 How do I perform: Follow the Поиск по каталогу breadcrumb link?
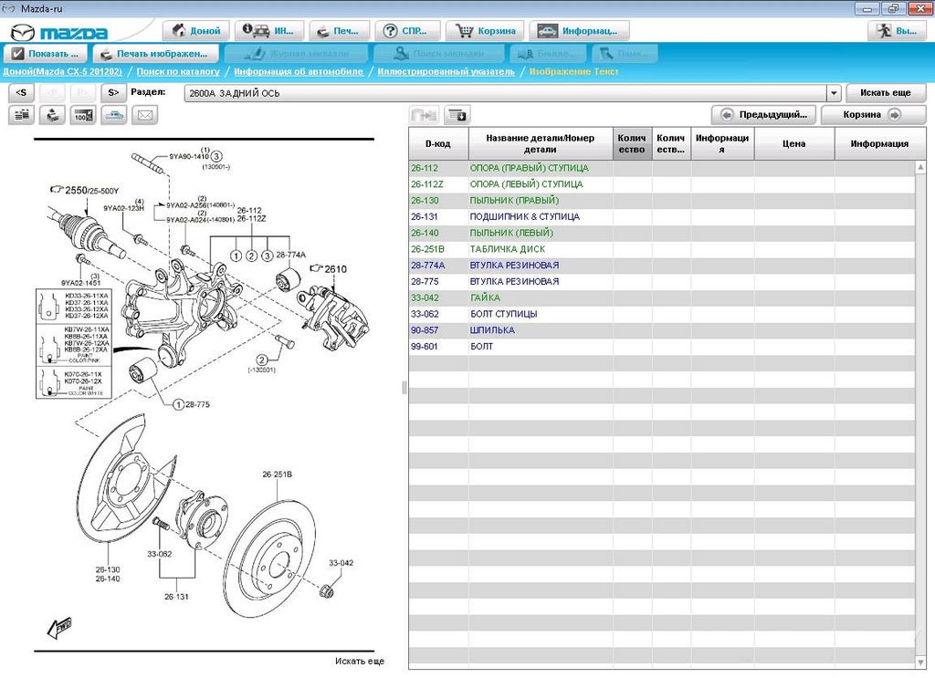(x=178, y=71)
